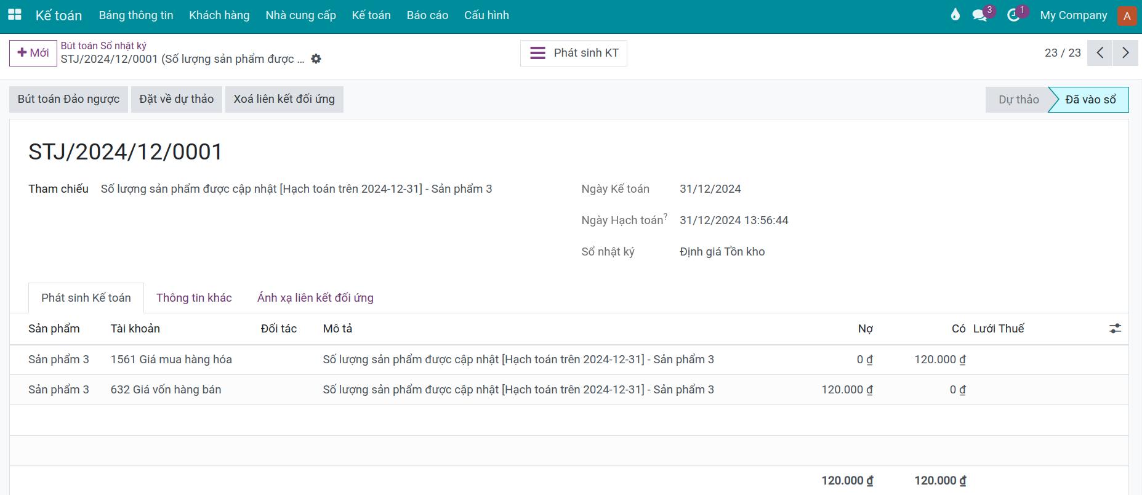The width and height of the screenshot is (1142, 495).
Task: Click the Tham chiếu reference field
Action: [x=297, y=189]
